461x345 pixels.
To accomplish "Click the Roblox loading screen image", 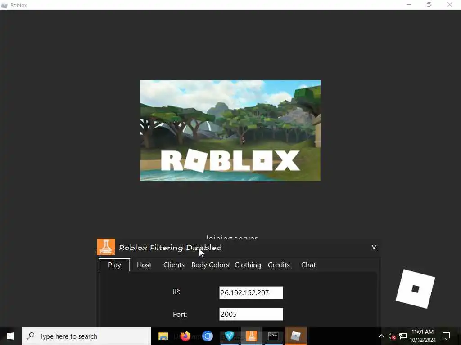I will 230,131.
